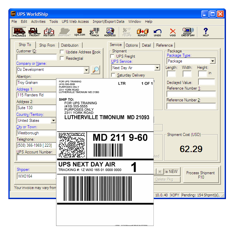The width and height of the screenshot is (235, 235).
Task: Open the Package Type dropdown
Action: point(213,61)
